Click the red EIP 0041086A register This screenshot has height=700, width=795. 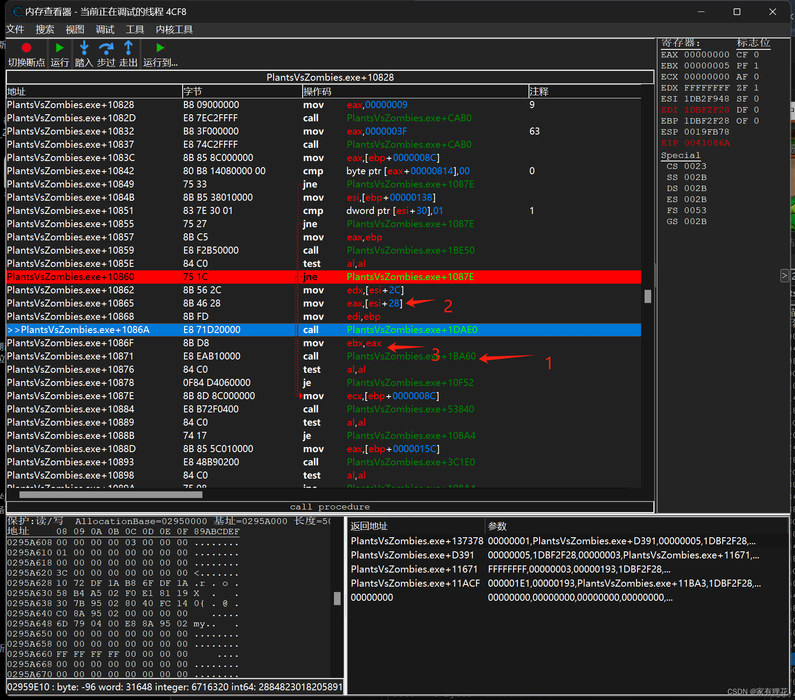click(695, 143)
